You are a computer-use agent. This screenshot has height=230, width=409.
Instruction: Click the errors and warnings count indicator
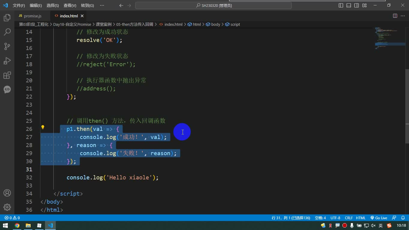[x=12, y=218]
